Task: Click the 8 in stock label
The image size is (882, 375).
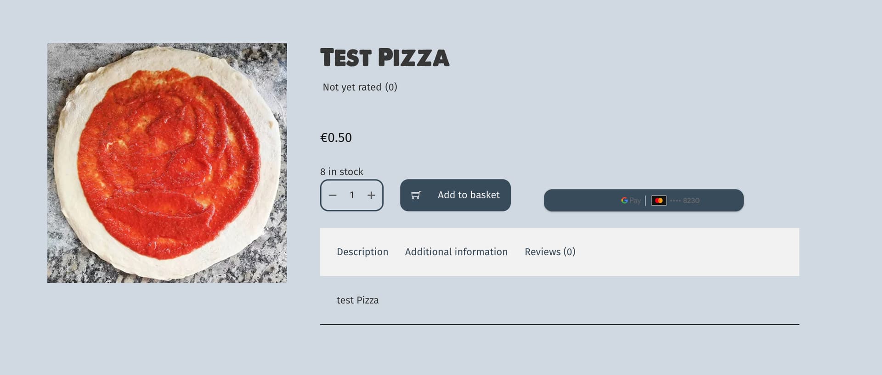Action: [342, 172]
